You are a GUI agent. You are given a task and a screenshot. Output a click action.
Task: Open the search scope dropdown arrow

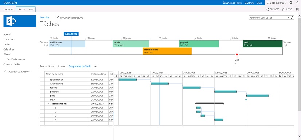tap(288, 17)
